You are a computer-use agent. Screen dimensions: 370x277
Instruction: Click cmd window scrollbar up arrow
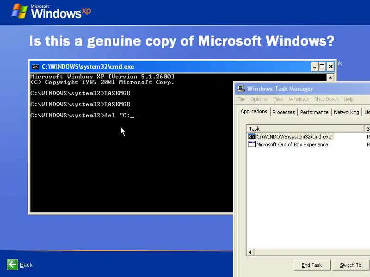pyautogui.click(x=330, y=78)
